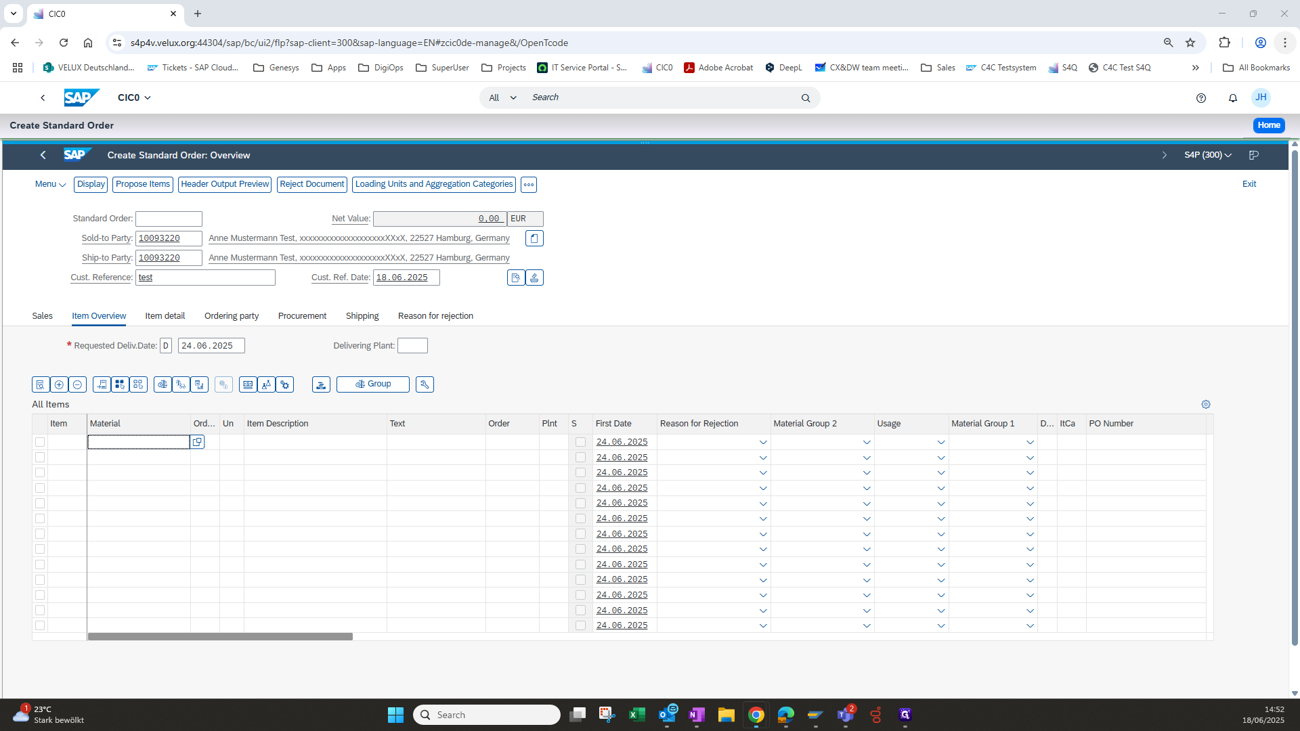
Task: Open more toolbar options (three dots)
Action: [x=529, y=185]
